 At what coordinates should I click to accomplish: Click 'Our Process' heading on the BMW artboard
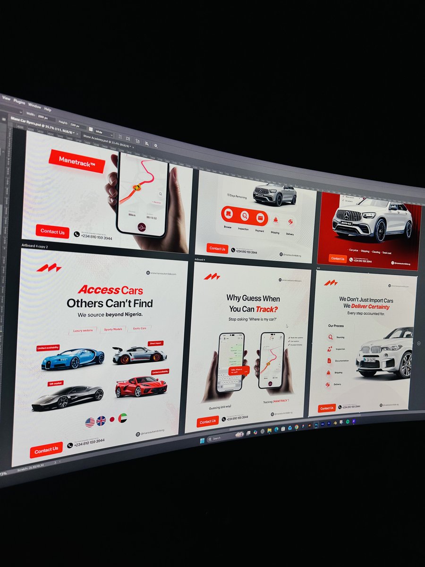(x=336, y=326)
